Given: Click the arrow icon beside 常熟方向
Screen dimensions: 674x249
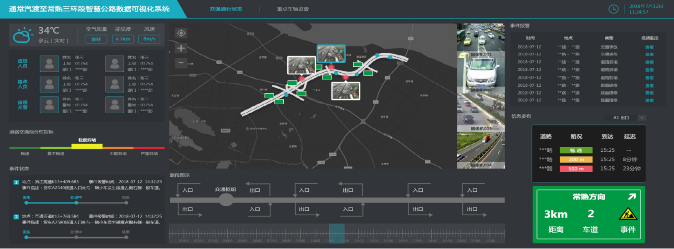Looking at the screenshot, I should pyautogui.click(x=632, y=197).
